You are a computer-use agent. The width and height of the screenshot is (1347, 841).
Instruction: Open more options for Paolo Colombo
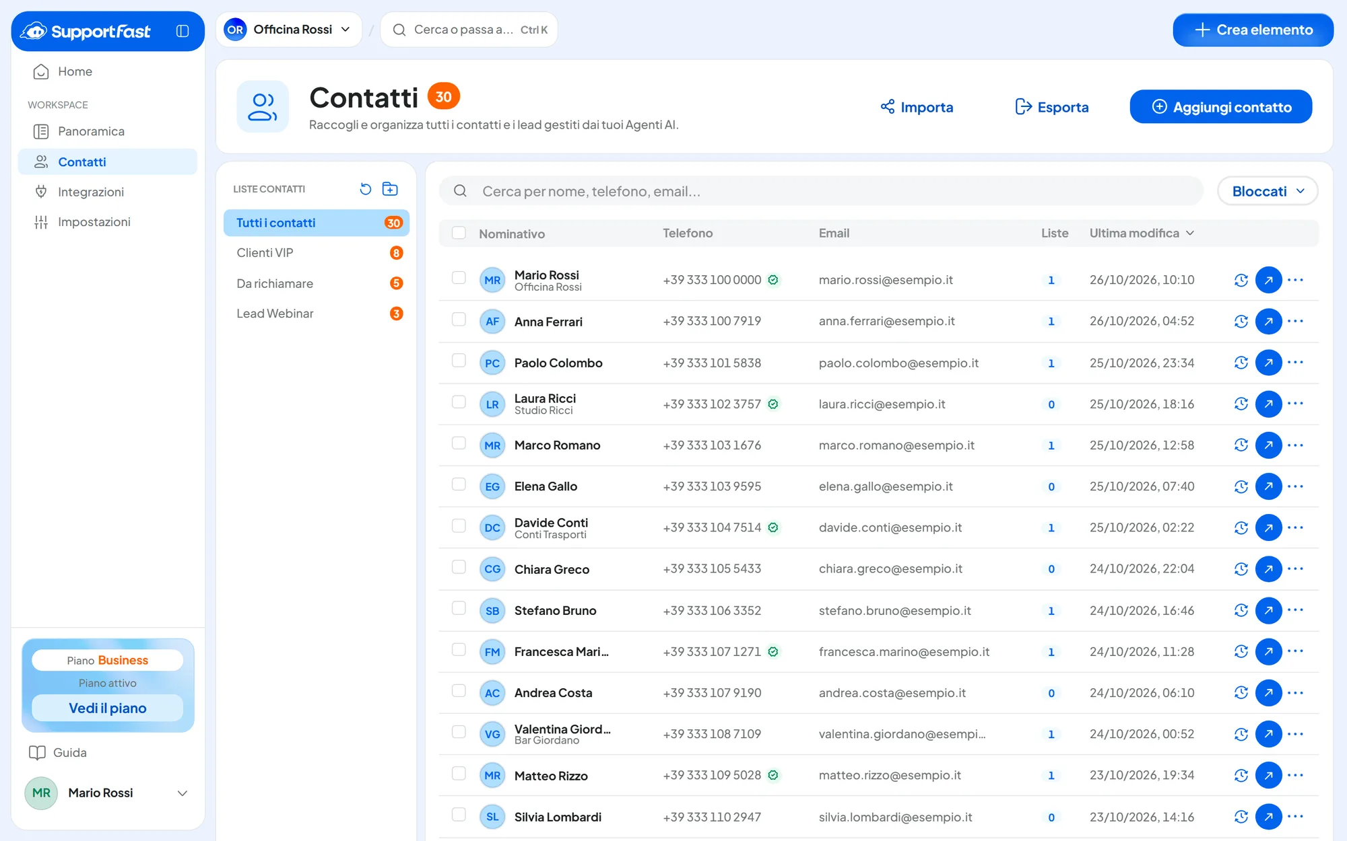[x=1296, y=363]
